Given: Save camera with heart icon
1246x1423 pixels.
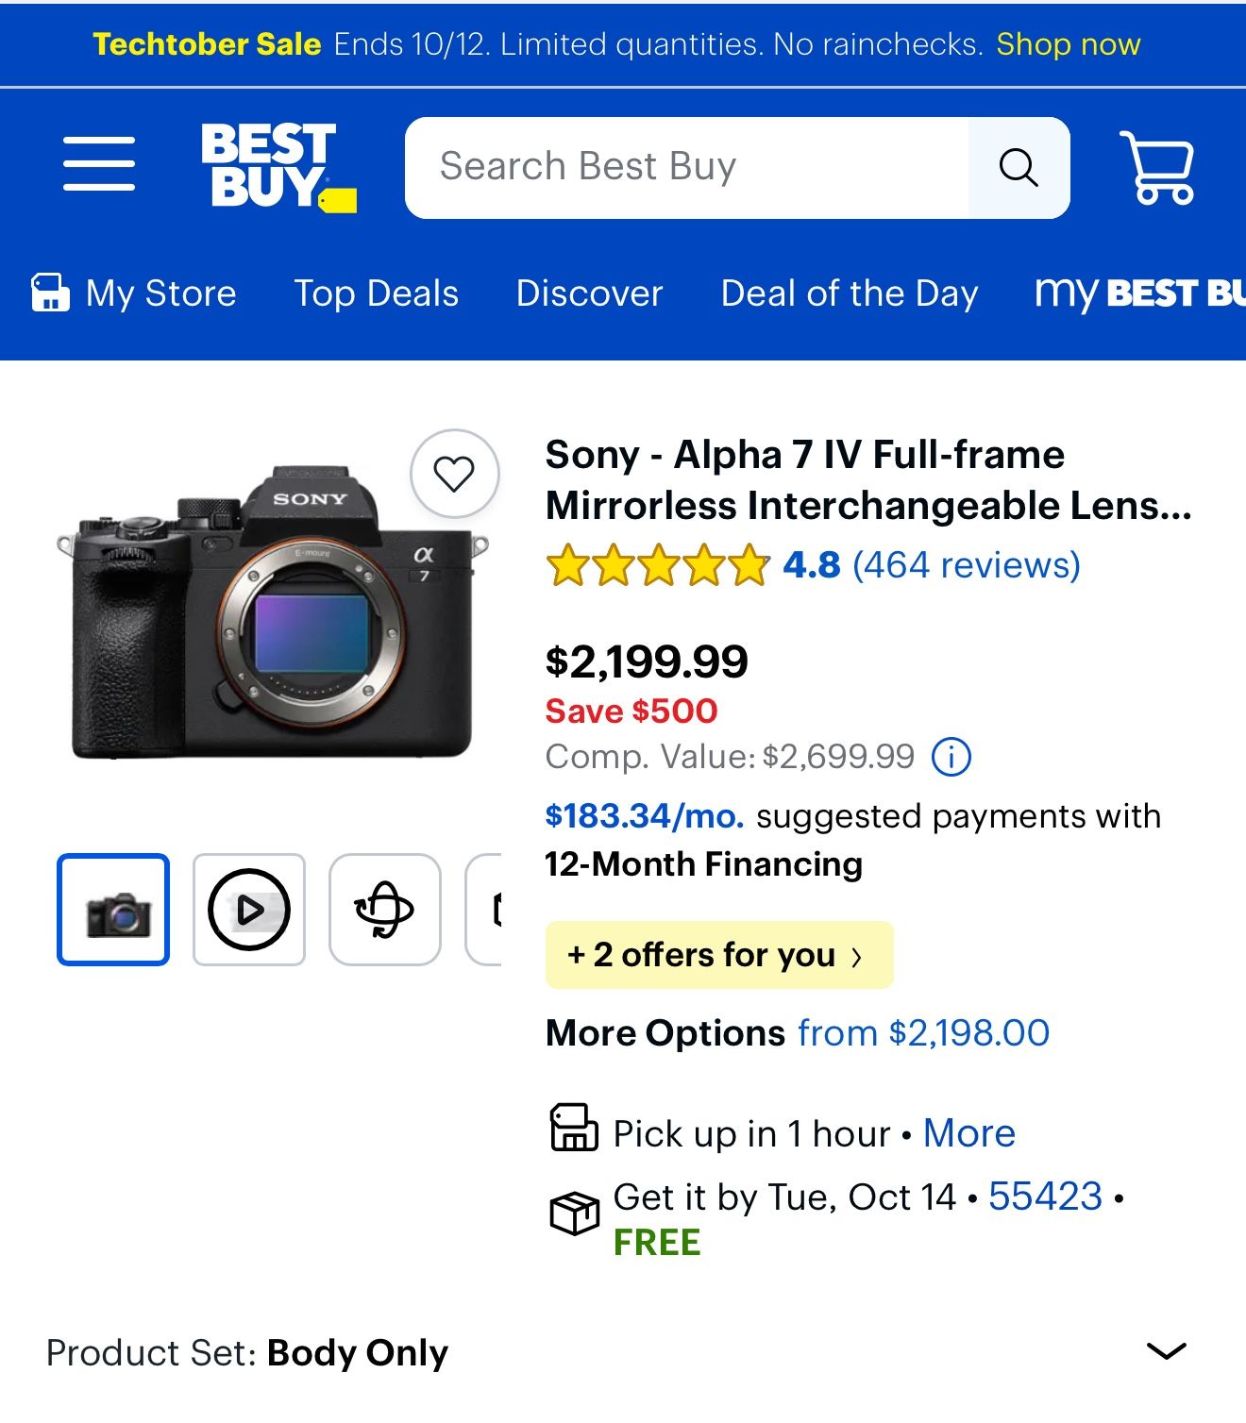Looking at the screenshot, I should (454, 474).
